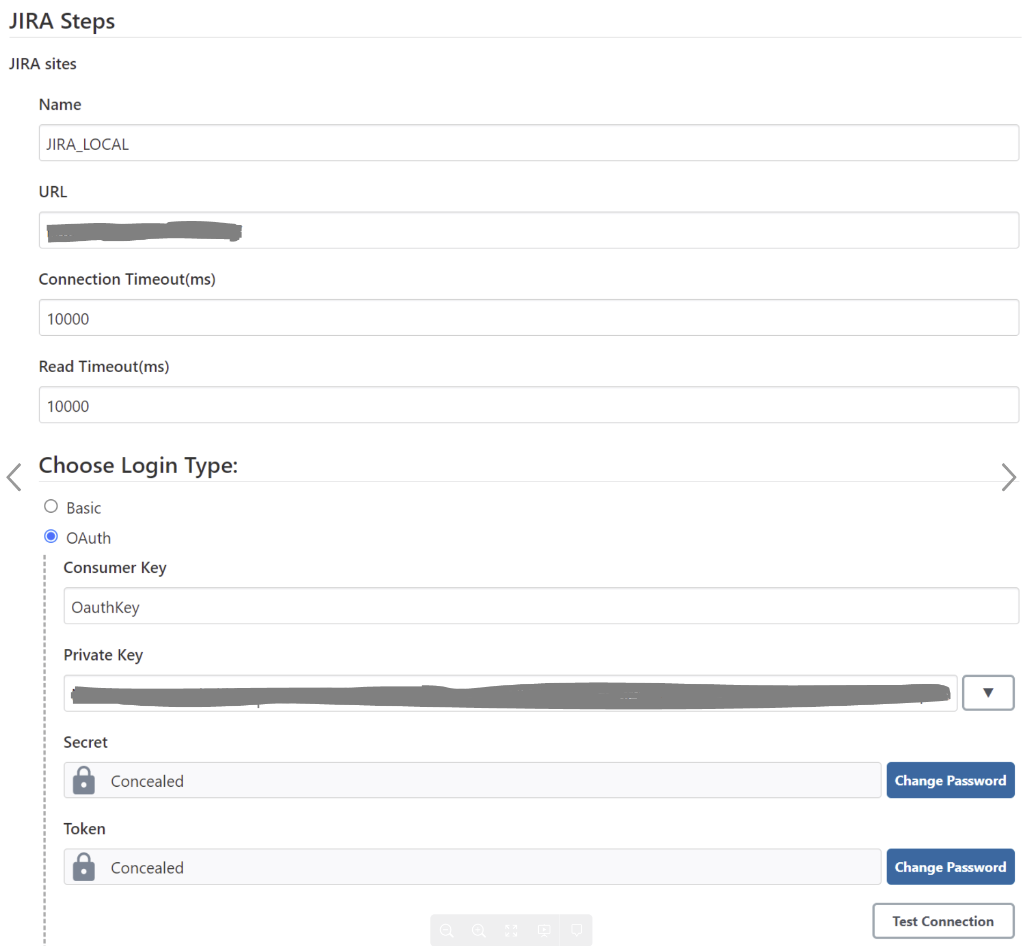Click the "URL" field label
Screen dimensions: 1025x946
coord(53,192)
